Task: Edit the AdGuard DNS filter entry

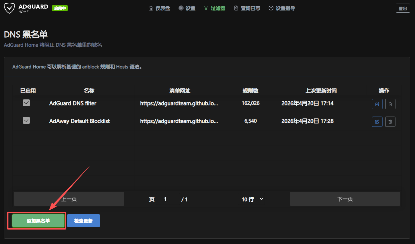Action: [377, 104]
